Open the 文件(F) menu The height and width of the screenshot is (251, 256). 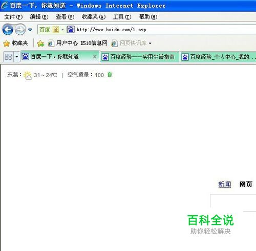pyautogui.click(x=13, y=17)
